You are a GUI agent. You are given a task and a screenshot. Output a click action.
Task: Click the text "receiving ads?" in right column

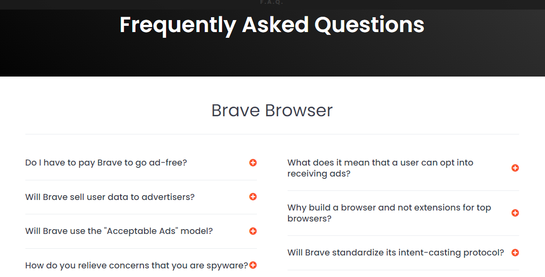[319, 174]
